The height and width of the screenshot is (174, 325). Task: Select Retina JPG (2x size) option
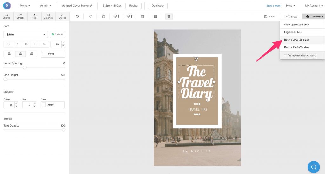[296, 40]
